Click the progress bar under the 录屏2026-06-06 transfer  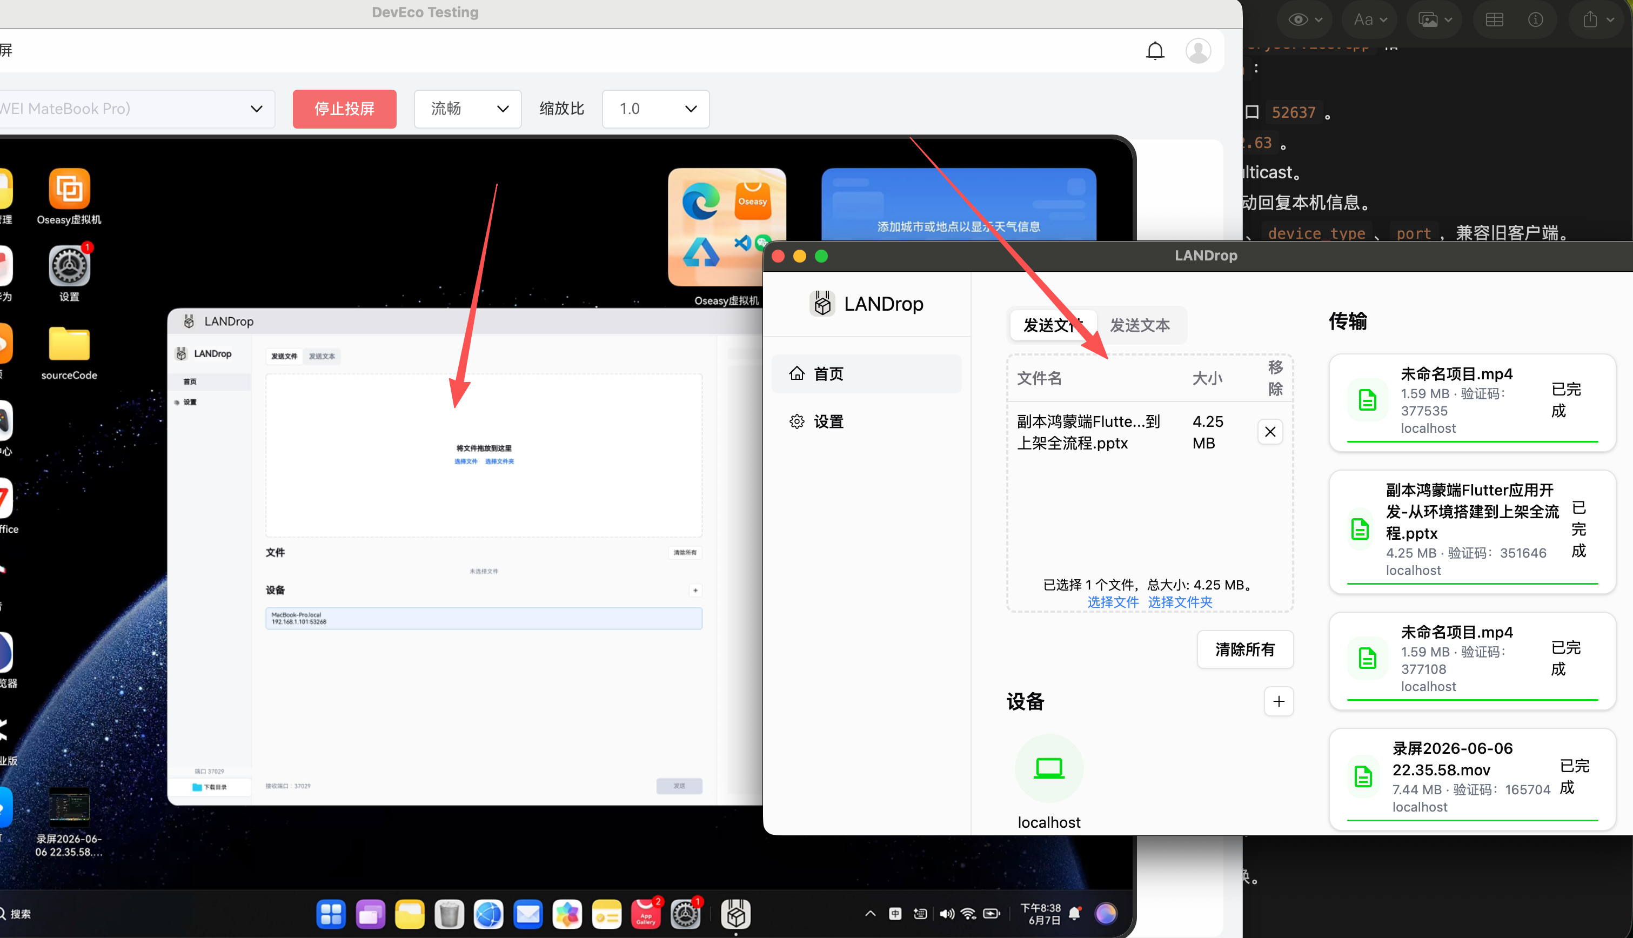pyautogui.click(x=1472, y=820)
